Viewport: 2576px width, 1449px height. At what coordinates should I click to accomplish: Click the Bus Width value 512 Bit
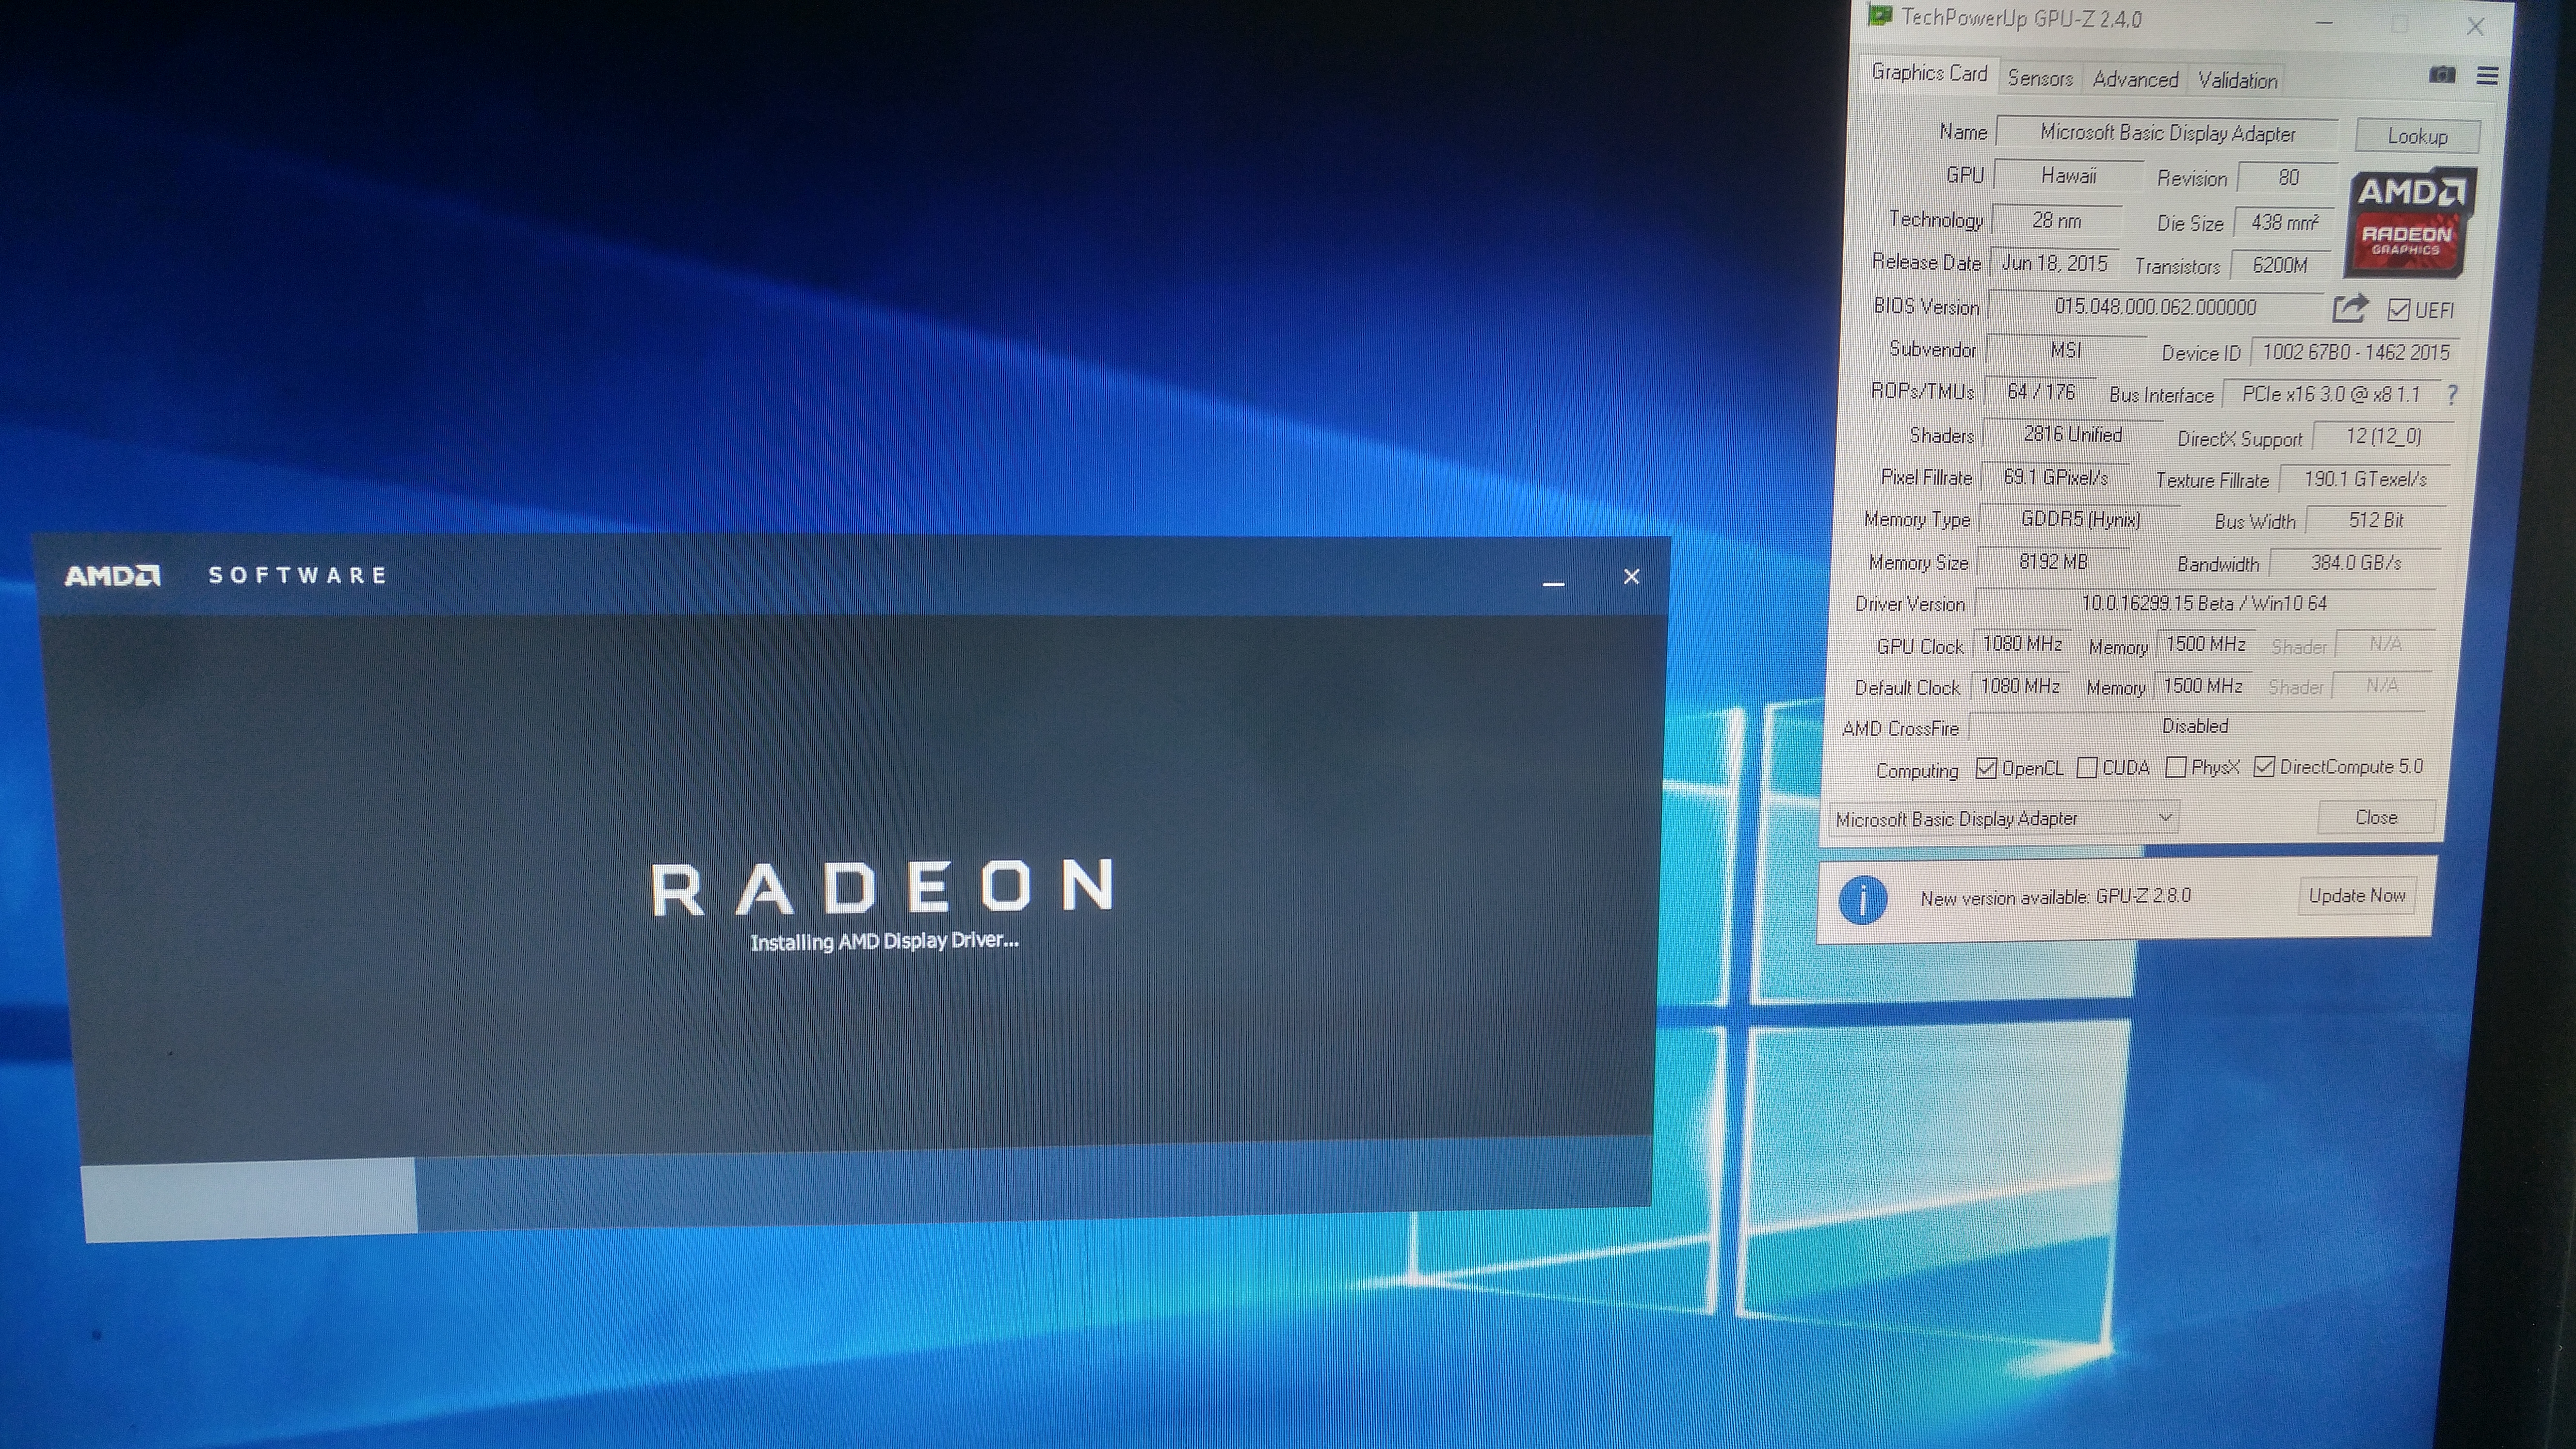(x=2376, y=520)
